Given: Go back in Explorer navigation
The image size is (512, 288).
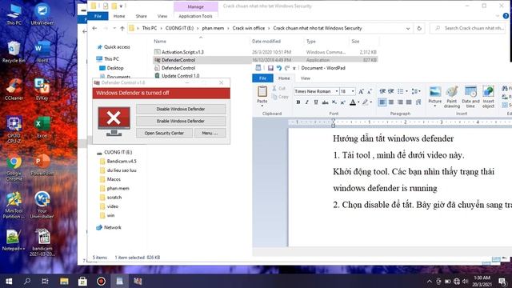Looking at the screenshot, I should click(94, 29).
